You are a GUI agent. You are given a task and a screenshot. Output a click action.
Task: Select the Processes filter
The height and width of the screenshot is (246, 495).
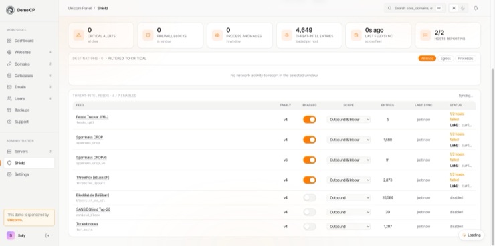pos(466,59)
